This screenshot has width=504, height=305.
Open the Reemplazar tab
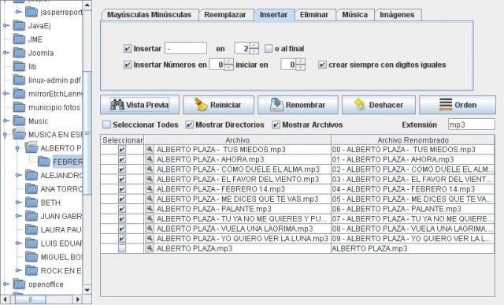225,15
